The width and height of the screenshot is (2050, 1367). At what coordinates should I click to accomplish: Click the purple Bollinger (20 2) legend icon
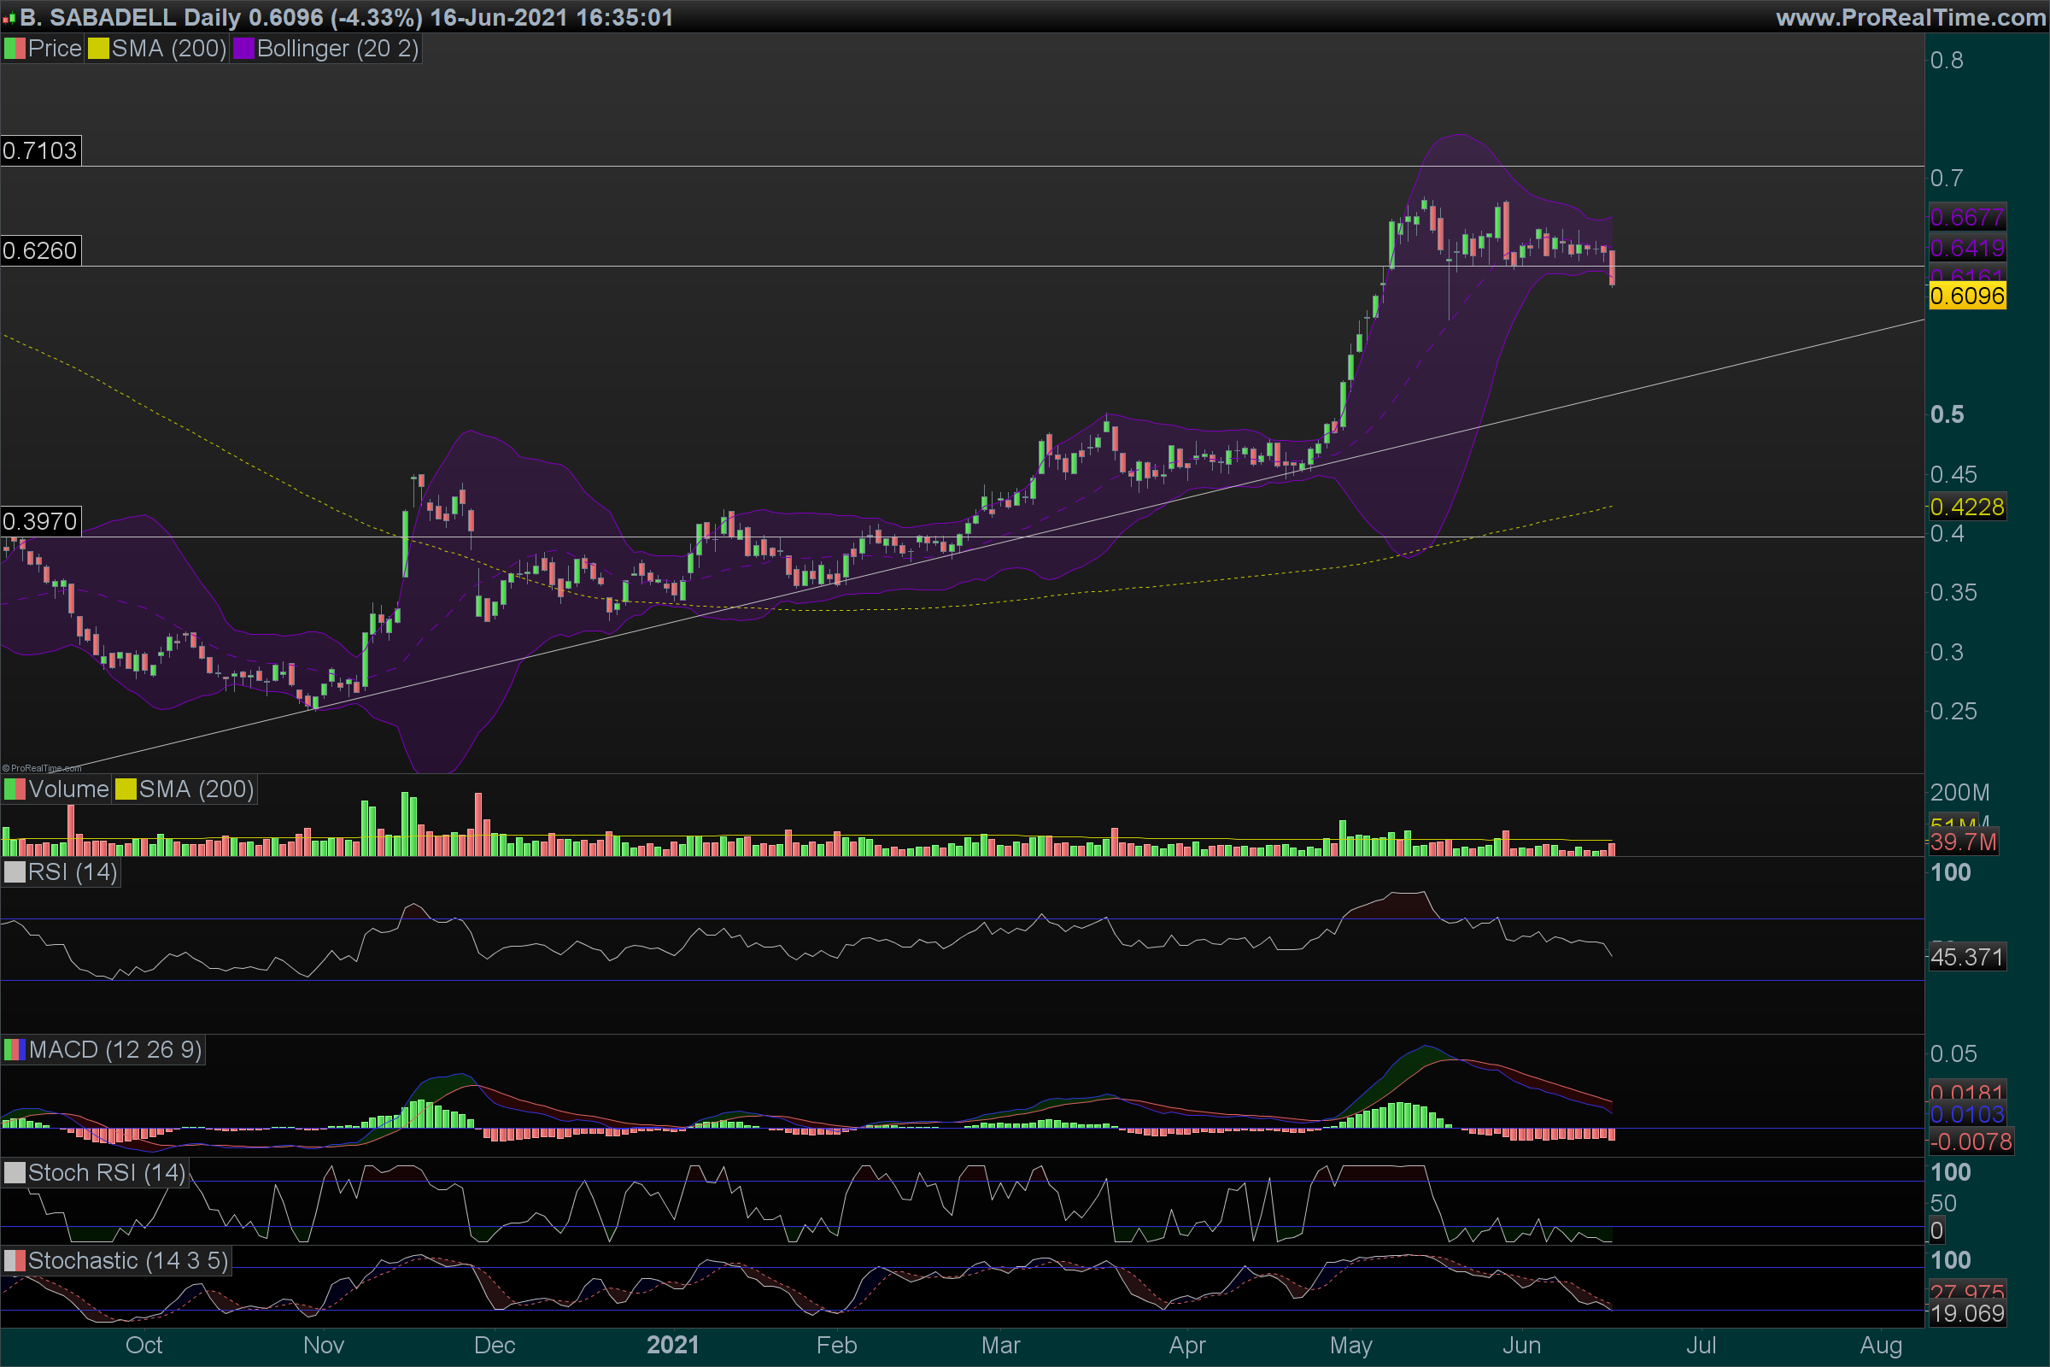coord(243,48)
